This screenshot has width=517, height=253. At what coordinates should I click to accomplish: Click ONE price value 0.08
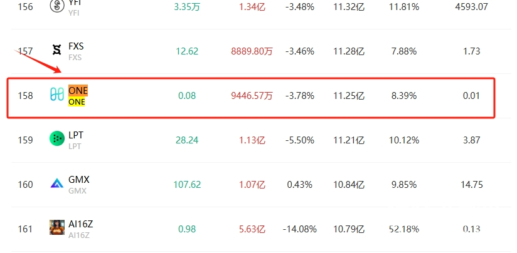coord(187,96)
